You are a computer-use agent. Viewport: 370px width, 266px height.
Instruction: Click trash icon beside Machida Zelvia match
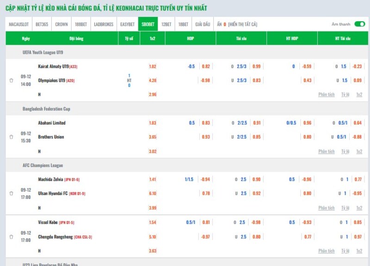click(11, 193)
